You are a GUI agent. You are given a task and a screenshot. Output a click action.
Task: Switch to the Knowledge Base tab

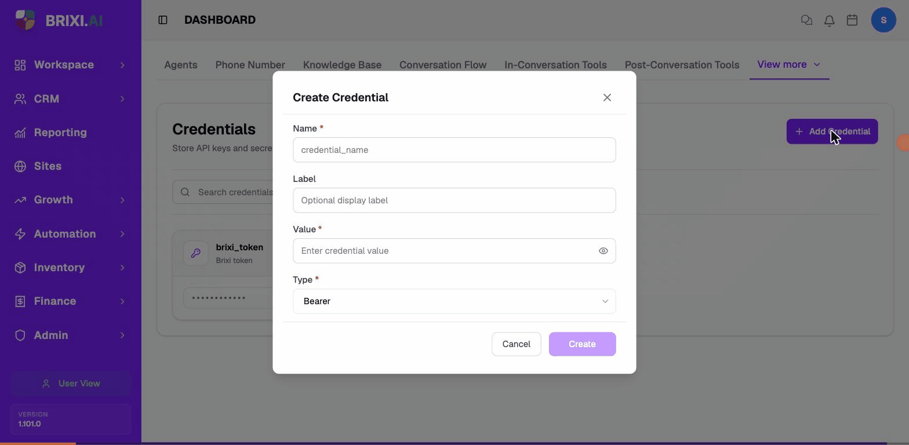click(342, 65)
